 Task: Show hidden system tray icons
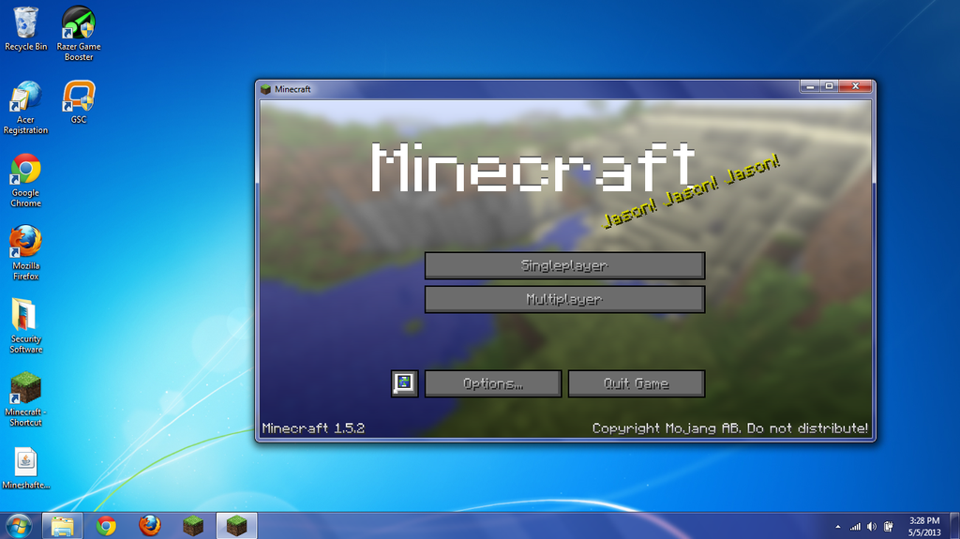pyautogui.click(x=837, y=527)
